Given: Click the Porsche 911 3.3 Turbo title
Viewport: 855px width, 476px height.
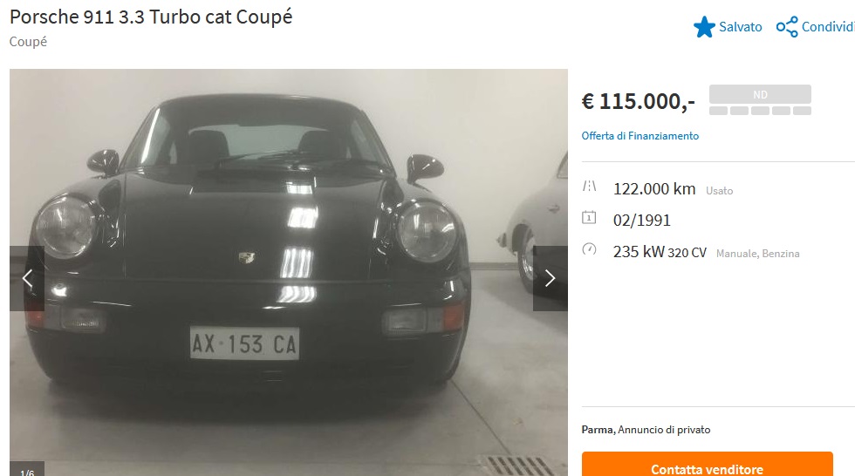Looking at the screenshot, I should pyautogui.click(x=151, y=17).
